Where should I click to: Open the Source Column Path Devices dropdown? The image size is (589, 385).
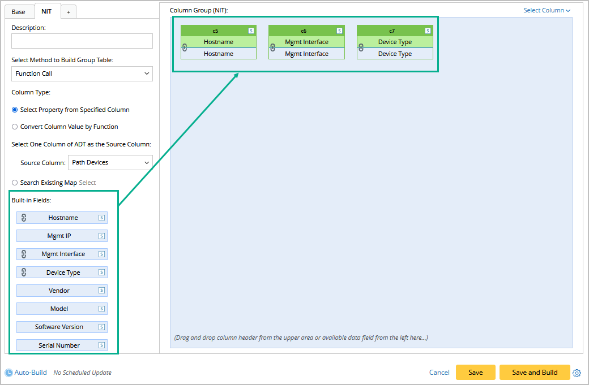tap(110, 162)
